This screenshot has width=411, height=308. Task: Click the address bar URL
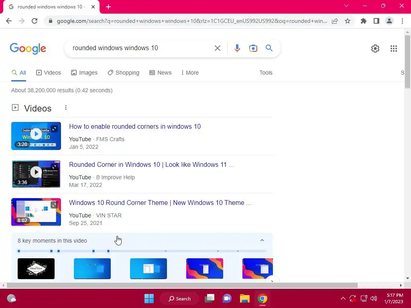point(191,21)
